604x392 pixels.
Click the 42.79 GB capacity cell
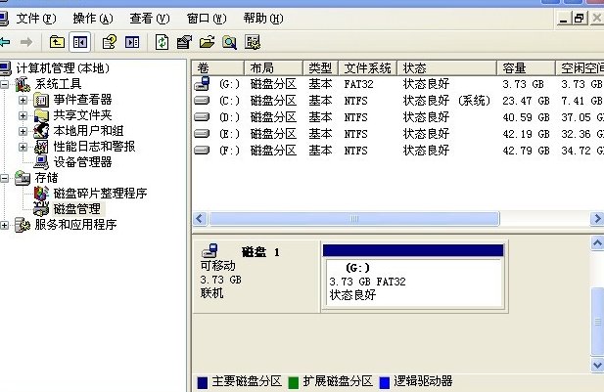point(526,151)
